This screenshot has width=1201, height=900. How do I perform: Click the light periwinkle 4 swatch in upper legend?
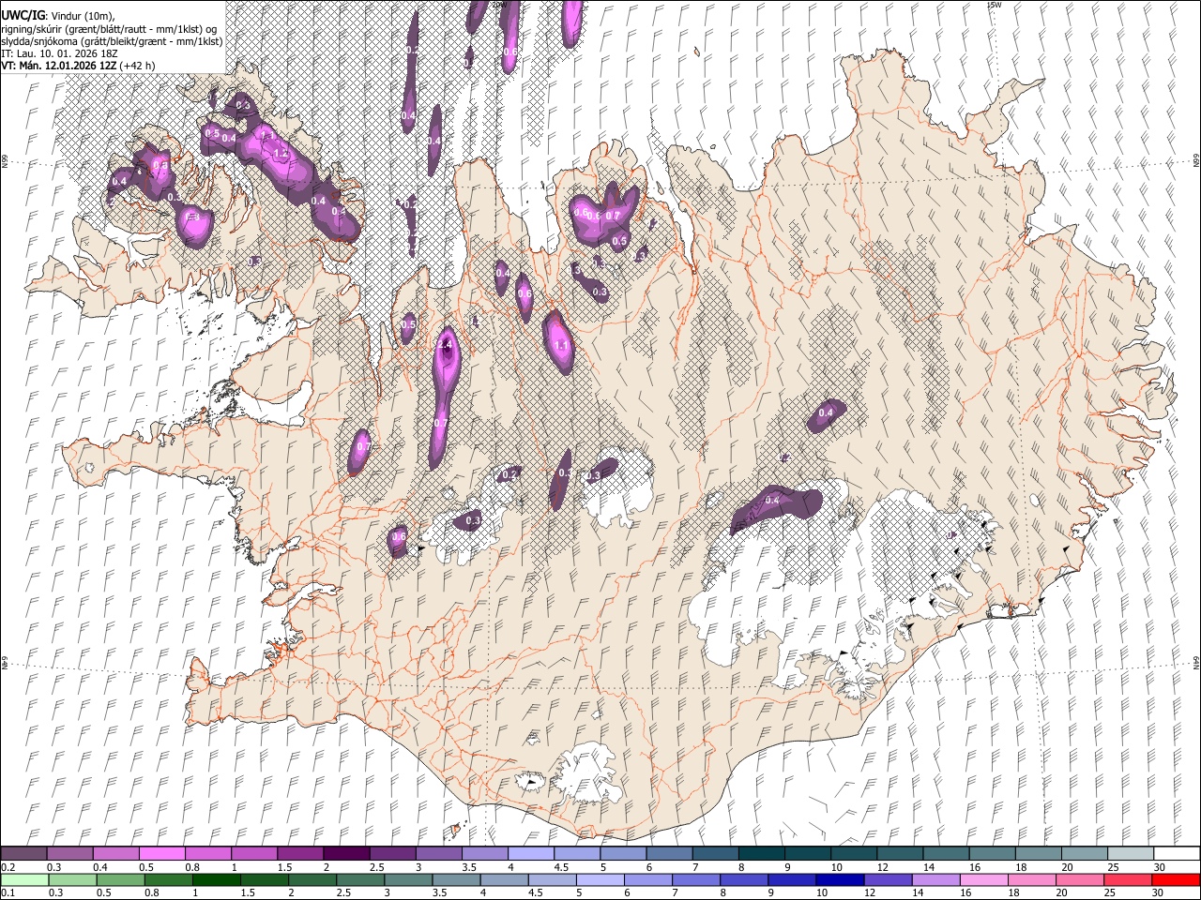[x=529, y=853]
